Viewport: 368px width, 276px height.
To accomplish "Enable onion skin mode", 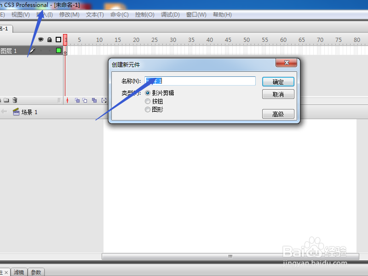I will tap(77, 100).
